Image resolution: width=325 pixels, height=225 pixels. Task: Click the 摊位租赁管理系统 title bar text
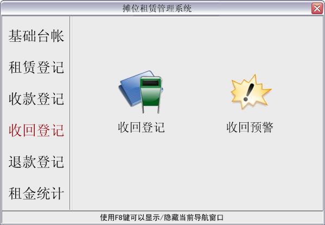pyautogui.click(x=157, y=9)
